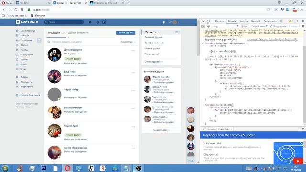Click Показать всех link
Viewport: 306px width, 172px height.
coord(161,130)
